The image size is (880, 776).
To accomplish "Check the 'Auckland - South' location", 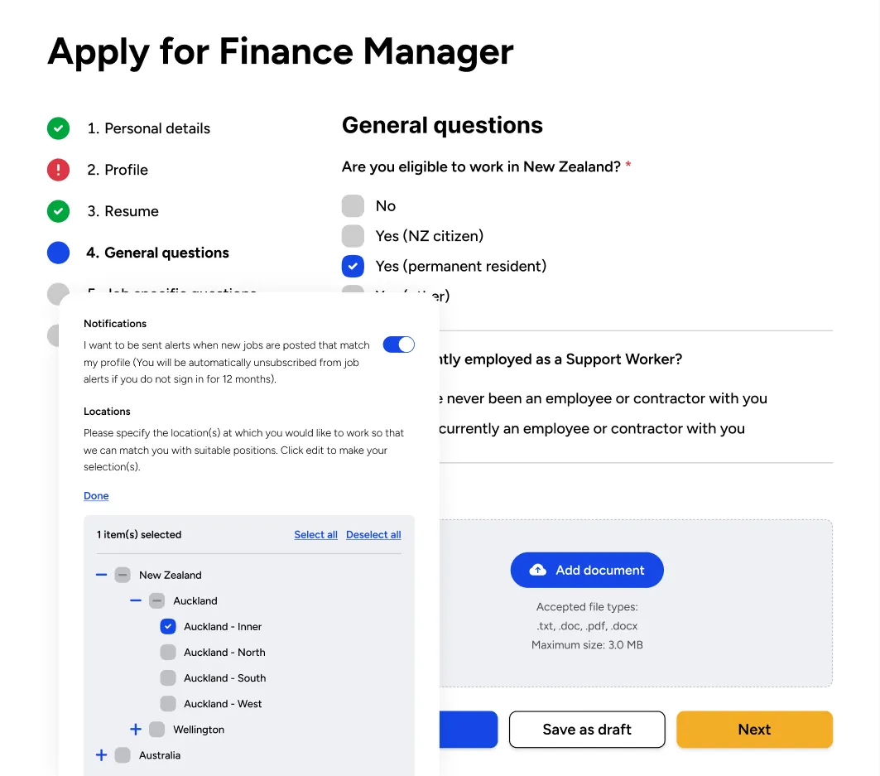I will click(168, 677).
